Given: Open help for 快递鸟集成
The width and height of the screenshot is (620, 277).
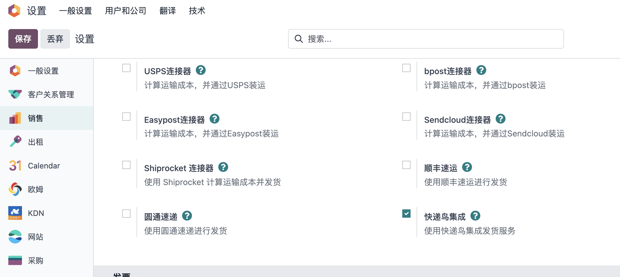Looking at the screenshot, I should (475, 216).
